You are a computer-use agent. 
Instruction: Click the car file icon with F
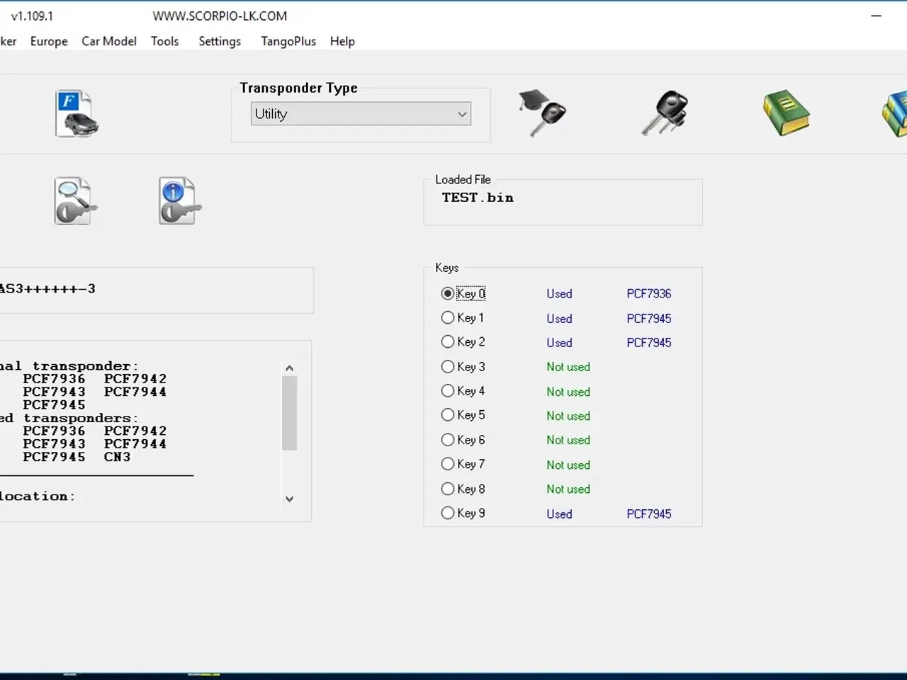pyautogui.click(x=77, y=114)
